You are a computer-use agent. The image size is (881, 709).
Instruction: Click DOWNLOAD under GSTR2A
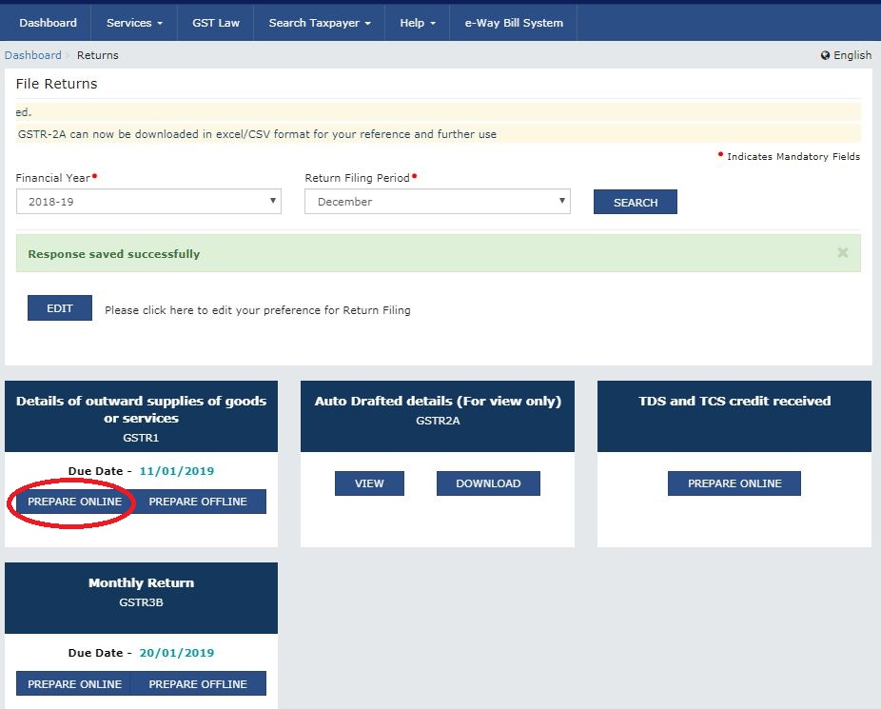(488, 483)
